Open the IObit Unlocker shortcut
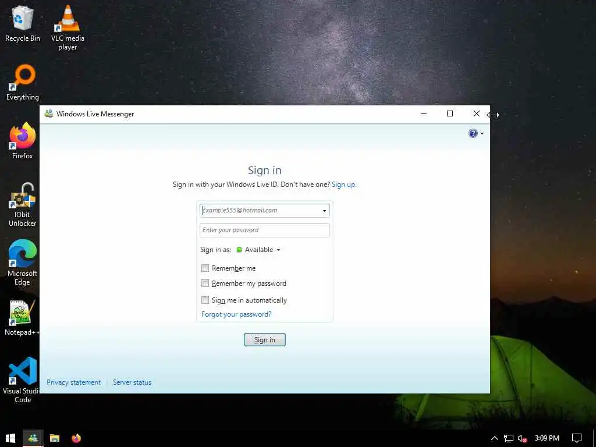Viewport: 596px width, 447px height. (23, 204)
